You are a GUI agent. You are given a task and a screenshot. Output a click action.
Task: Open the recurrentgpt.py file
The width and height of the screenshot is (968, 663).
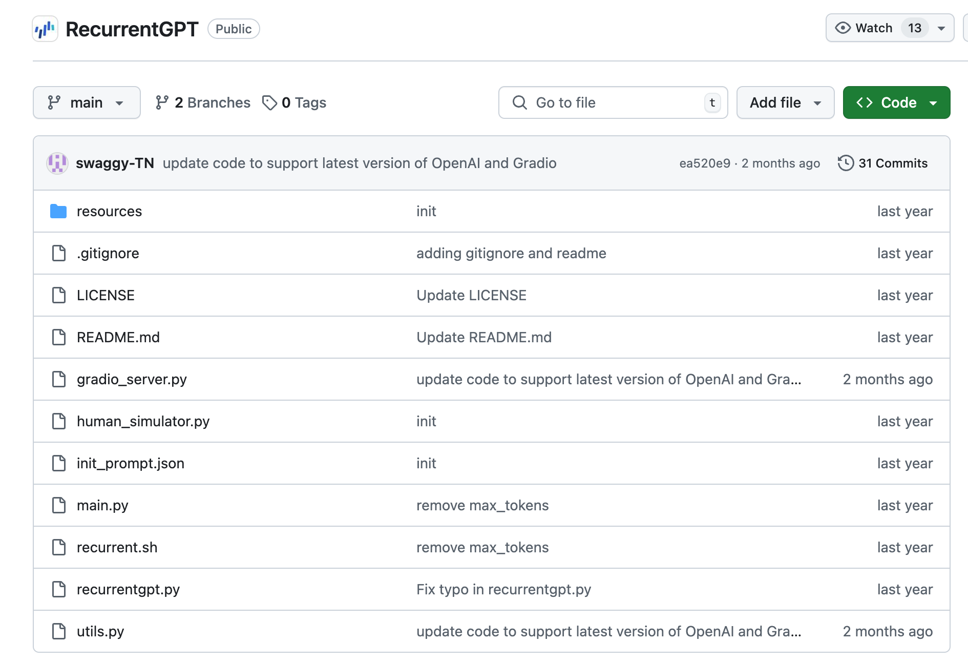[x=128, y=589]
